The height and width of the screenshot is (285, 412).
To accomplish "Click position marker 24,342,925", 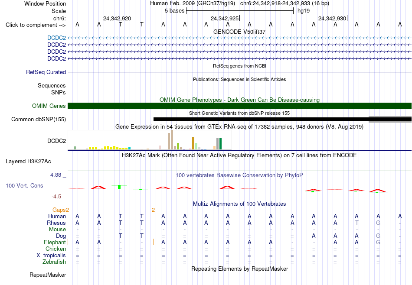I will [225, 18].
